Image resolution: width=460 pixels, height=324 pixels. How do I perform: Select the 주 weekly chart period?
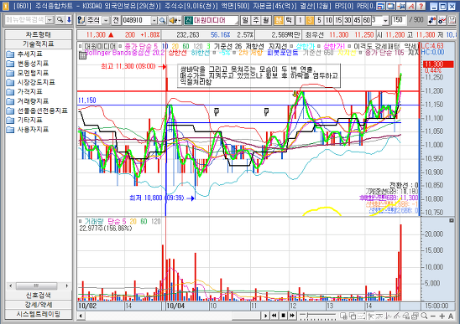[256, 20]
